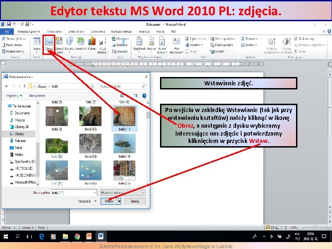Open the Stopka footer button
The height and width of the screenshot is (249, 332).
click(x=151, y=45)
